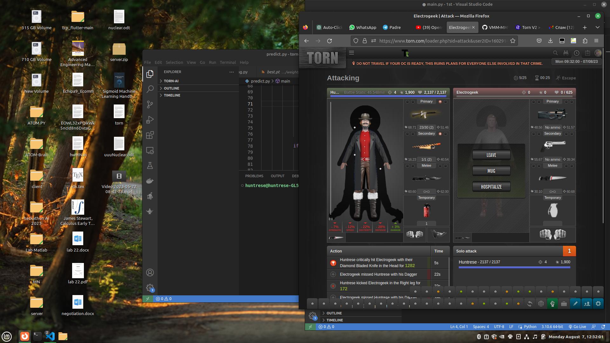Open faction chat green fist icon
Viewport: 610px width, 343px height.
[x=552, y=304]
